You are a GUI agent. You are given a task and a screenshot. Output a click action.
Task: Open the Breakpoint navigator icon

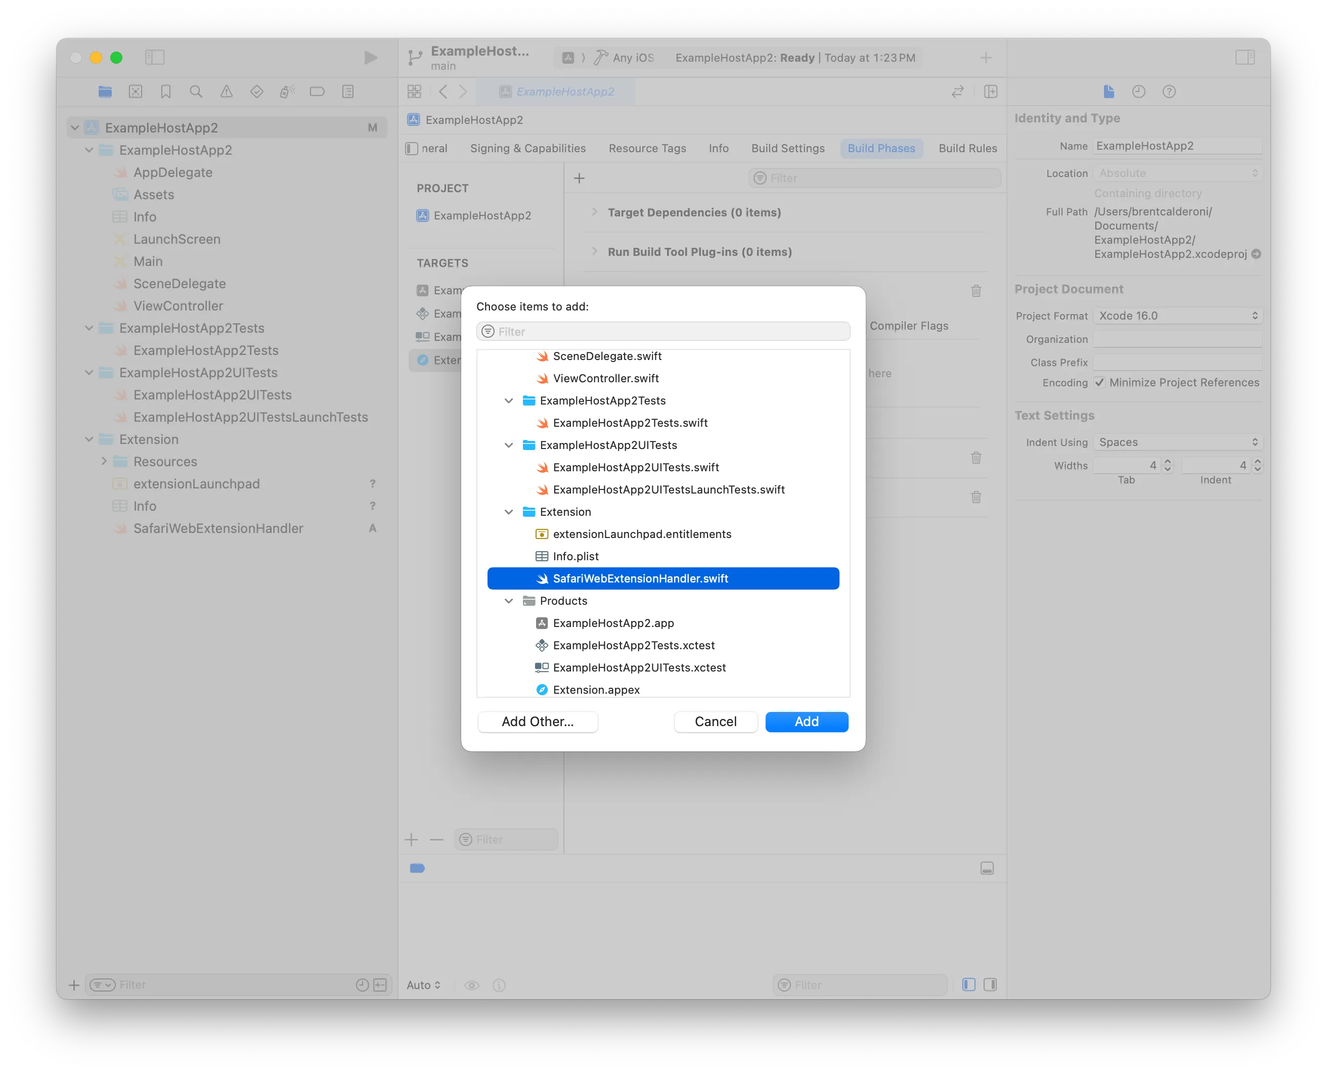point(318,92)
